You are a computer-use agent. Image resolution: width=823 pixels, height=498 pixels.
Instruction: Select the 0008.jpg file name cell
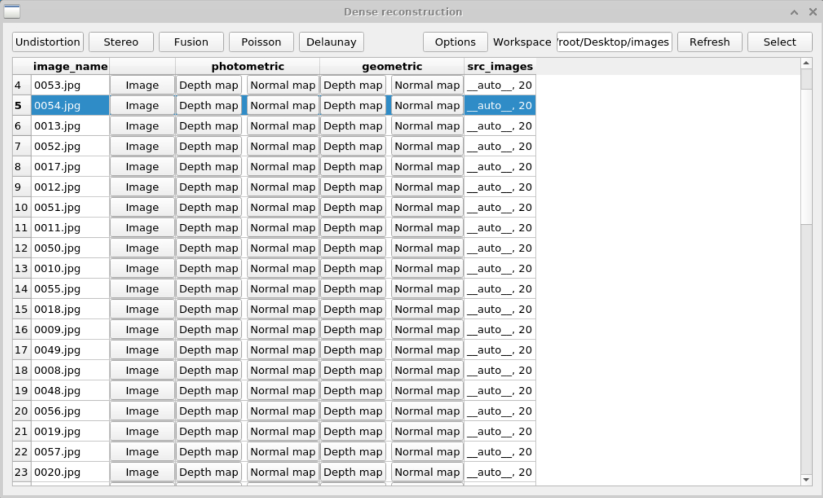[70, 370]
